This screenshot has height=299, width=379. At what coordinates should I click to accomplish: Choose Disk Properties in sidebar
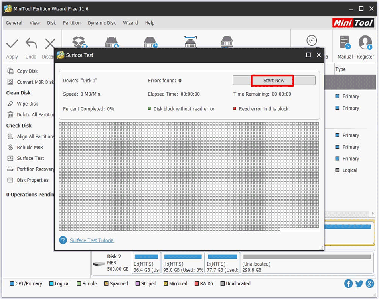(32, 180)
